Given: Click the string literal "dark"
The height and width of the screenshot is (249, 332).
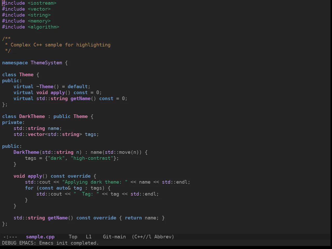Looking at the screenshot, I should 56,158.
